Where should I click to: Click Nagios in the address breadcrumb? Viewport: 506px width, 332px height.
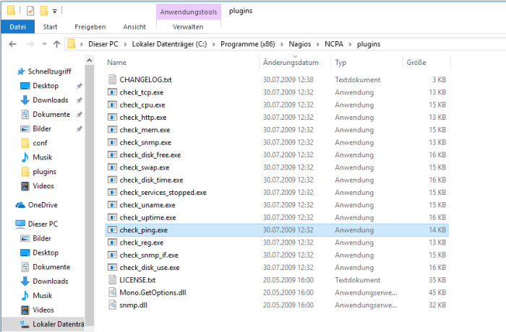pyautogui.click(x=300, y=44)
